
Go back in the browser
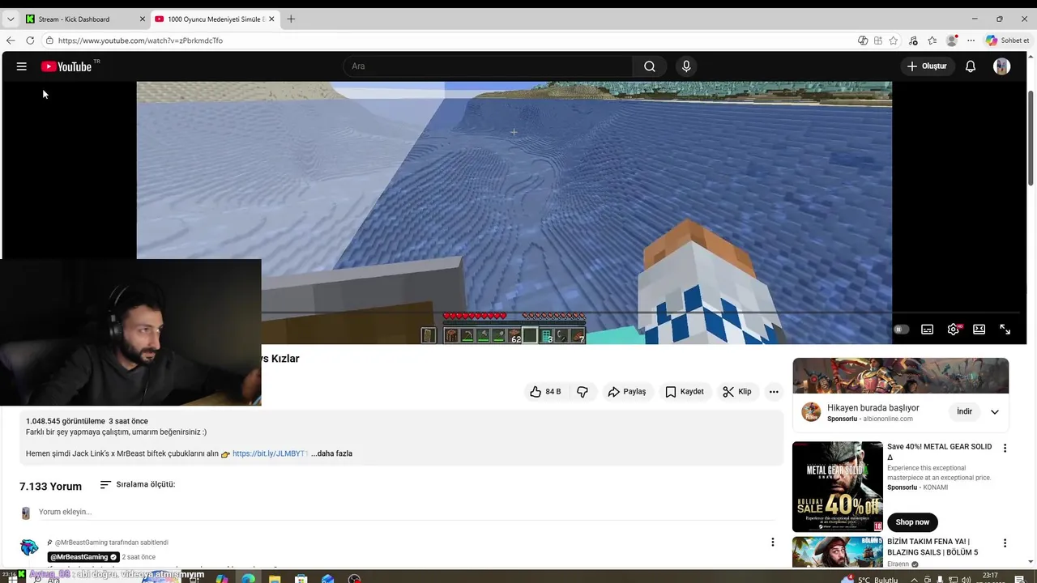pyautogui.click(x=11, y=40)
